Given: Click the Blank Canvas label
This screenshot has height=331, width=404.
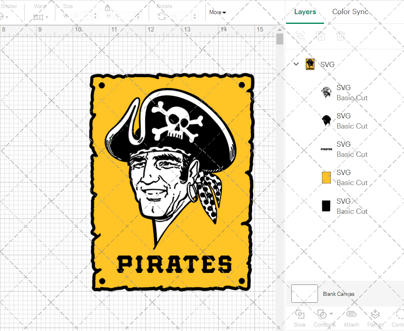Looking at the screenshot, I should 339,294.
